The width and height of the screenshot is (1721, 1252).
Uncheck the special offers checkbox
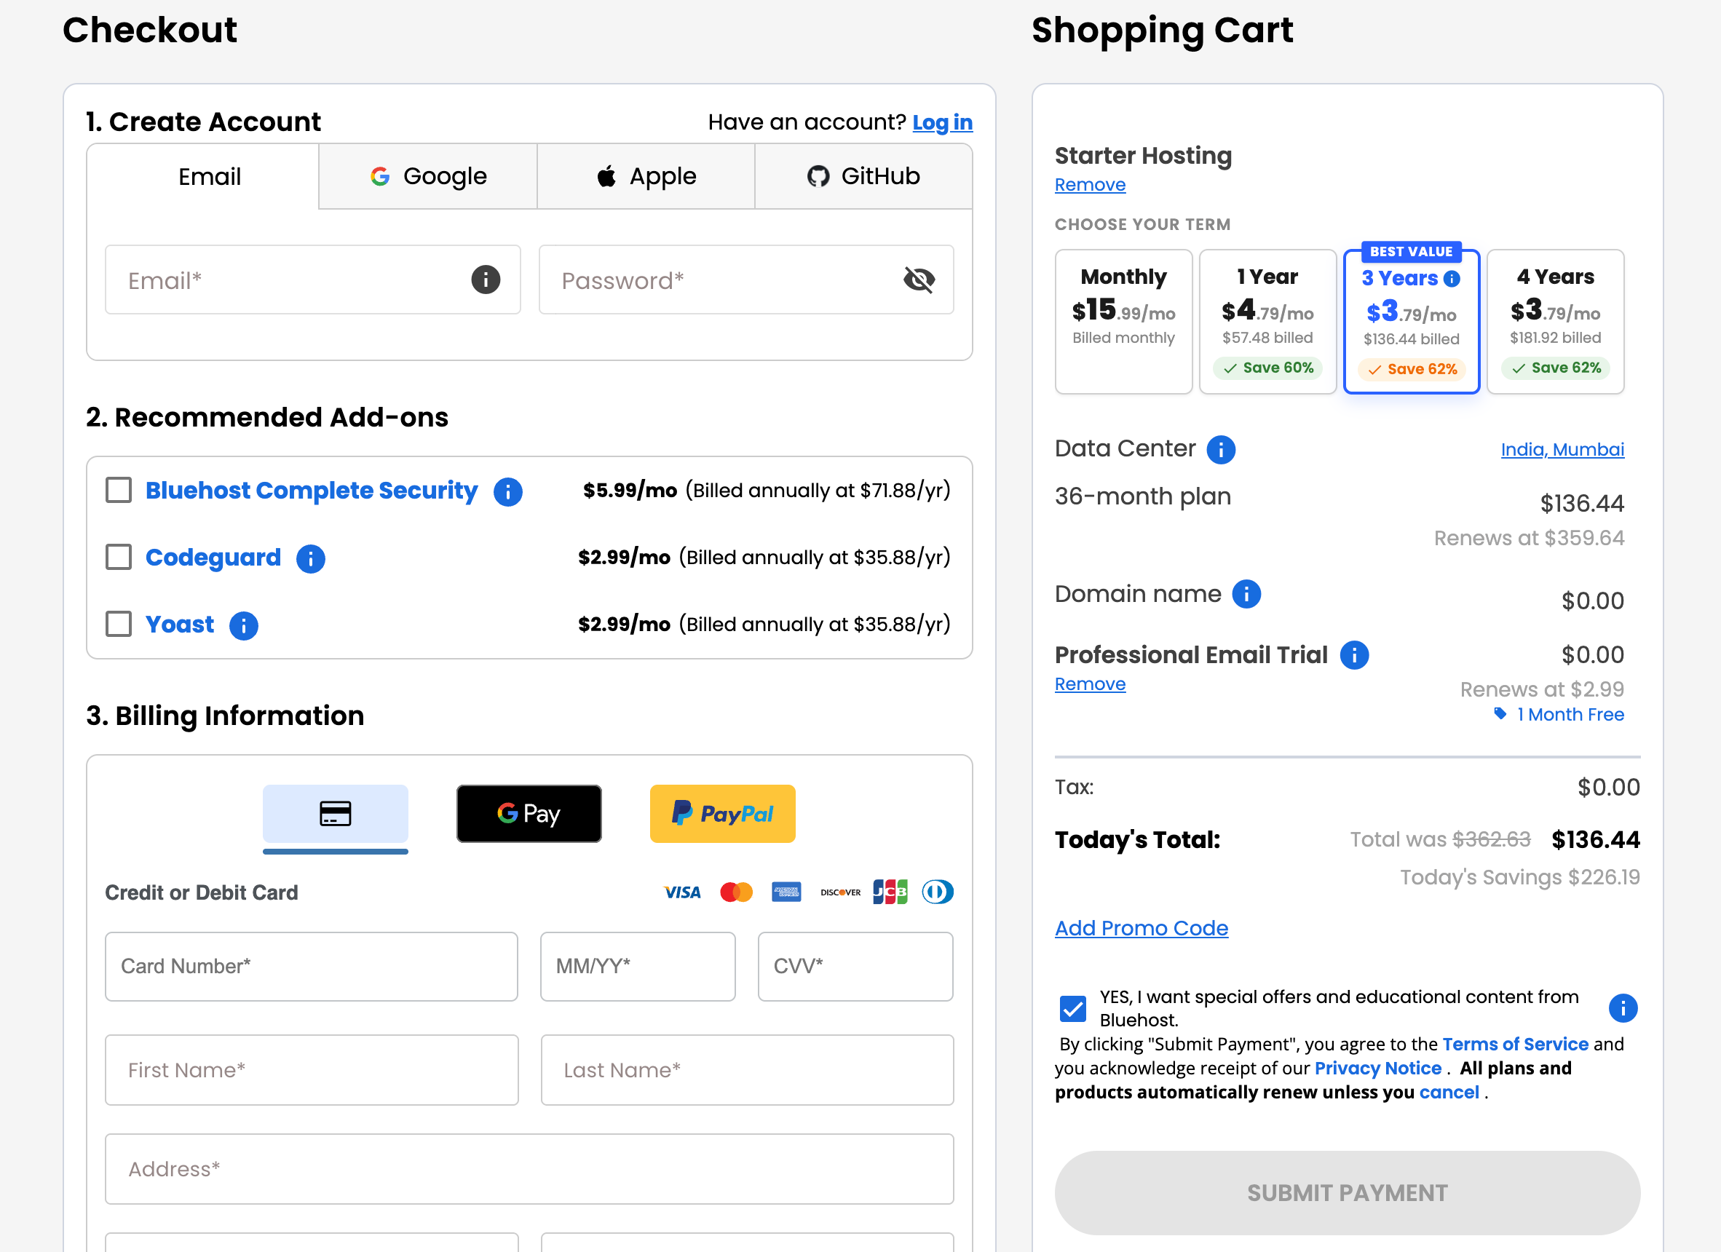(x=1073, y=1009)
